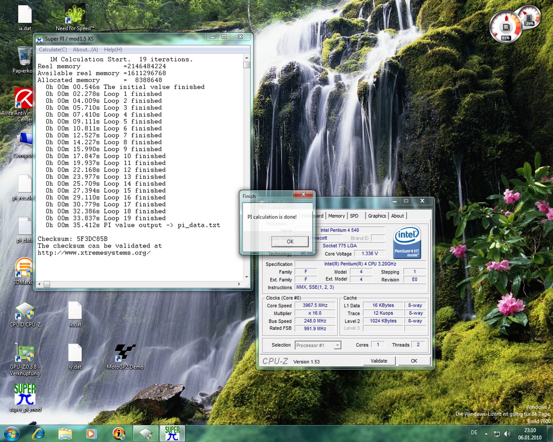Open Windows Media Player from the taskbar

click(x=91, y=433)
